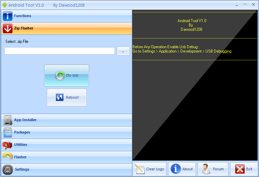This screenshot has width=259, height=177.
Task: Click the red Zip Flasher arrow icon
Action: pos(8,28)
